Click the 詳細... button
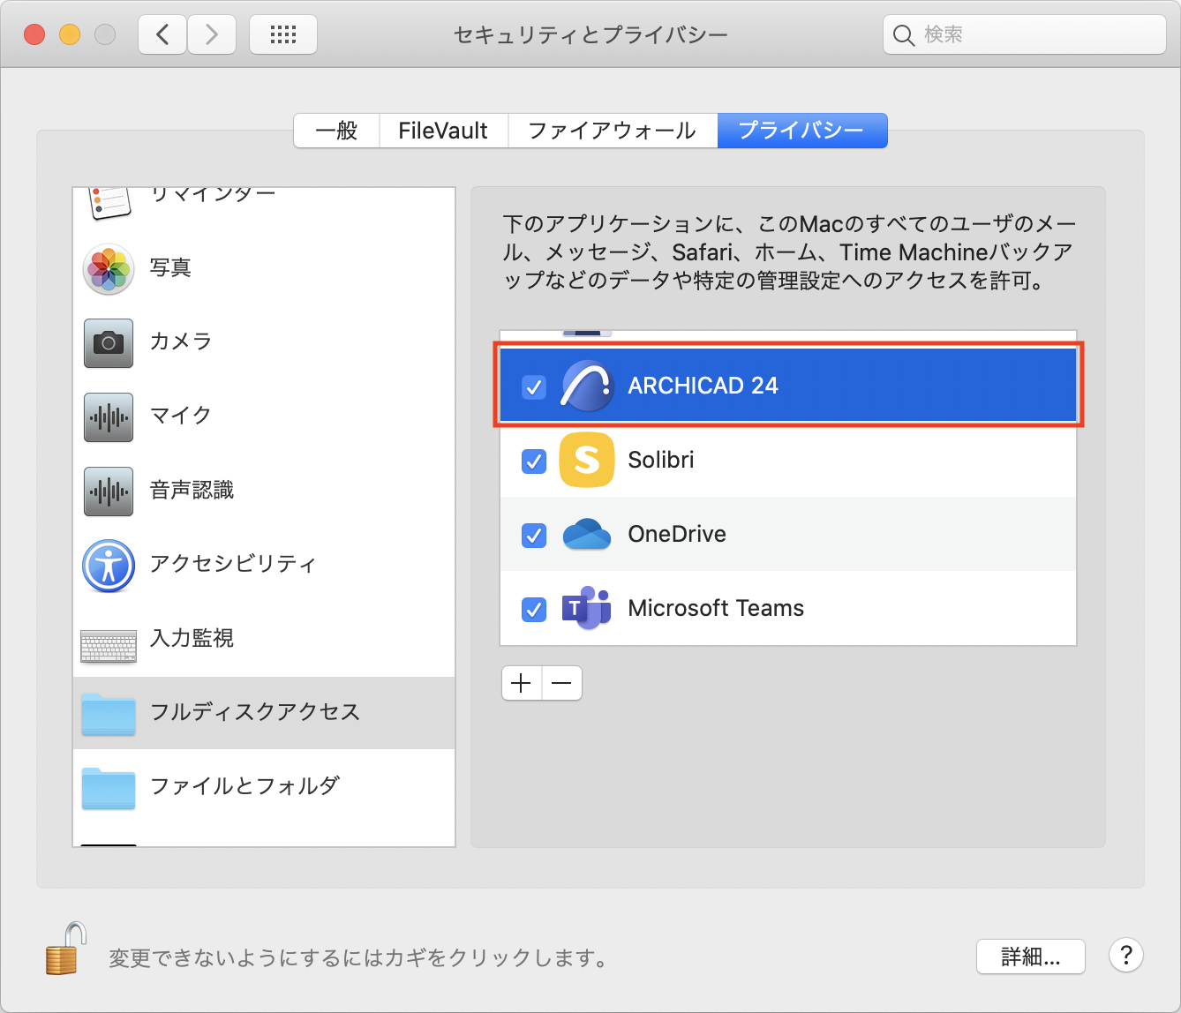Screen dimensions: 1181x1013 coord(1030,957)
